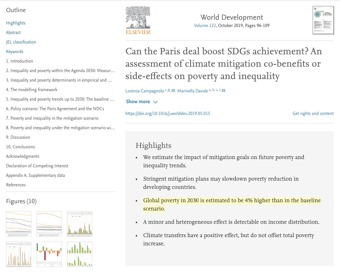Go to Acknowledgments in the outline
340x273 pixels.
pos(23,156)
